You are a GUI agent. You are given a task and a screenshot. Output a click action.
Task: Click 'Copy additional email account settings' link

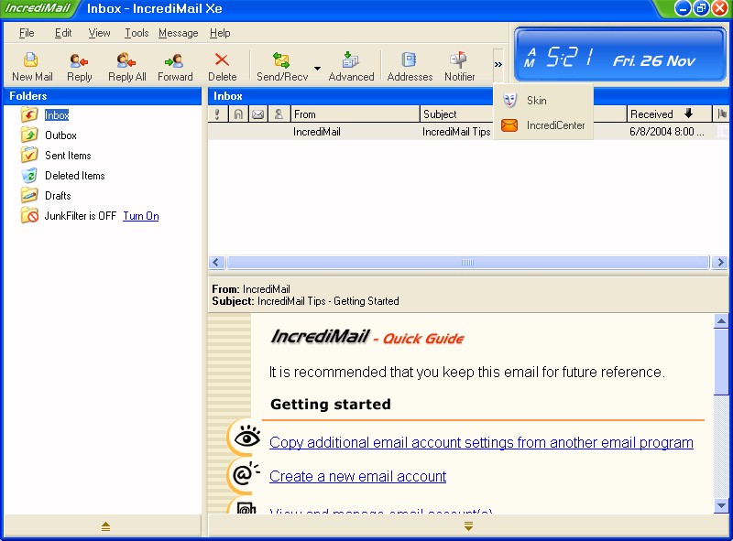pos(481,442)
